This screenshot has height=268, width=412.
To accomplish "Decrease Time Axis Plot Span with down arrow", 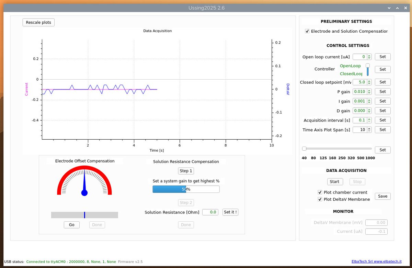I will point(369,131).
